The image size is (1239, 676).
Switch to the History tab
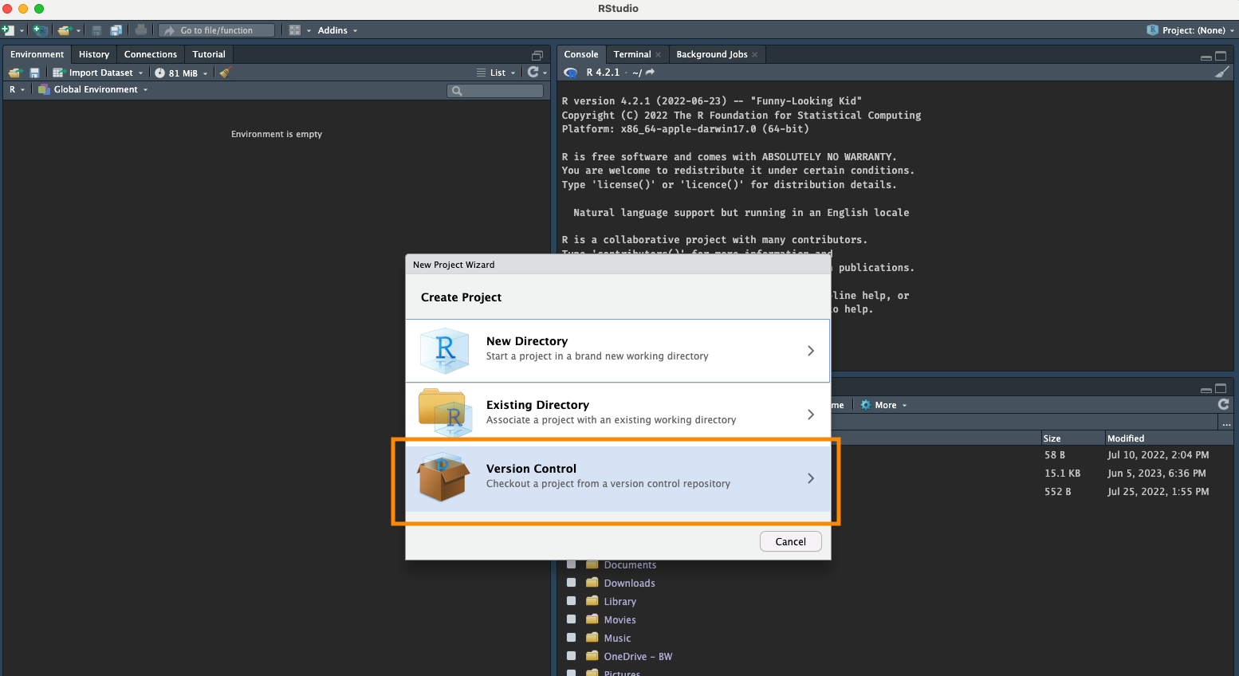[x=94, y=54]
